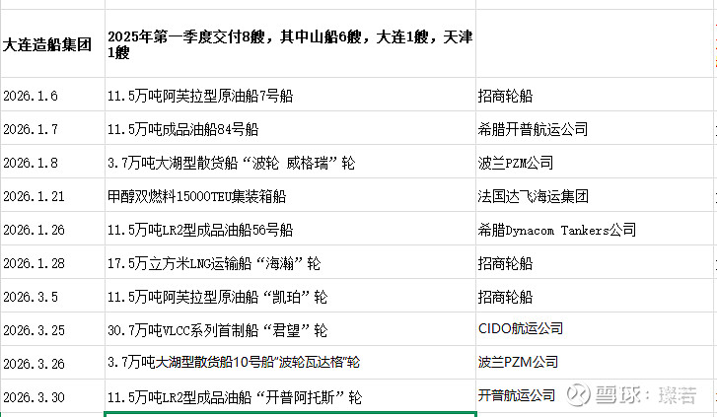Select cell '11.5万吨阿芙拉型原油船7号船'
Viewport: 717px width, 417px height.
pos(290,95)
